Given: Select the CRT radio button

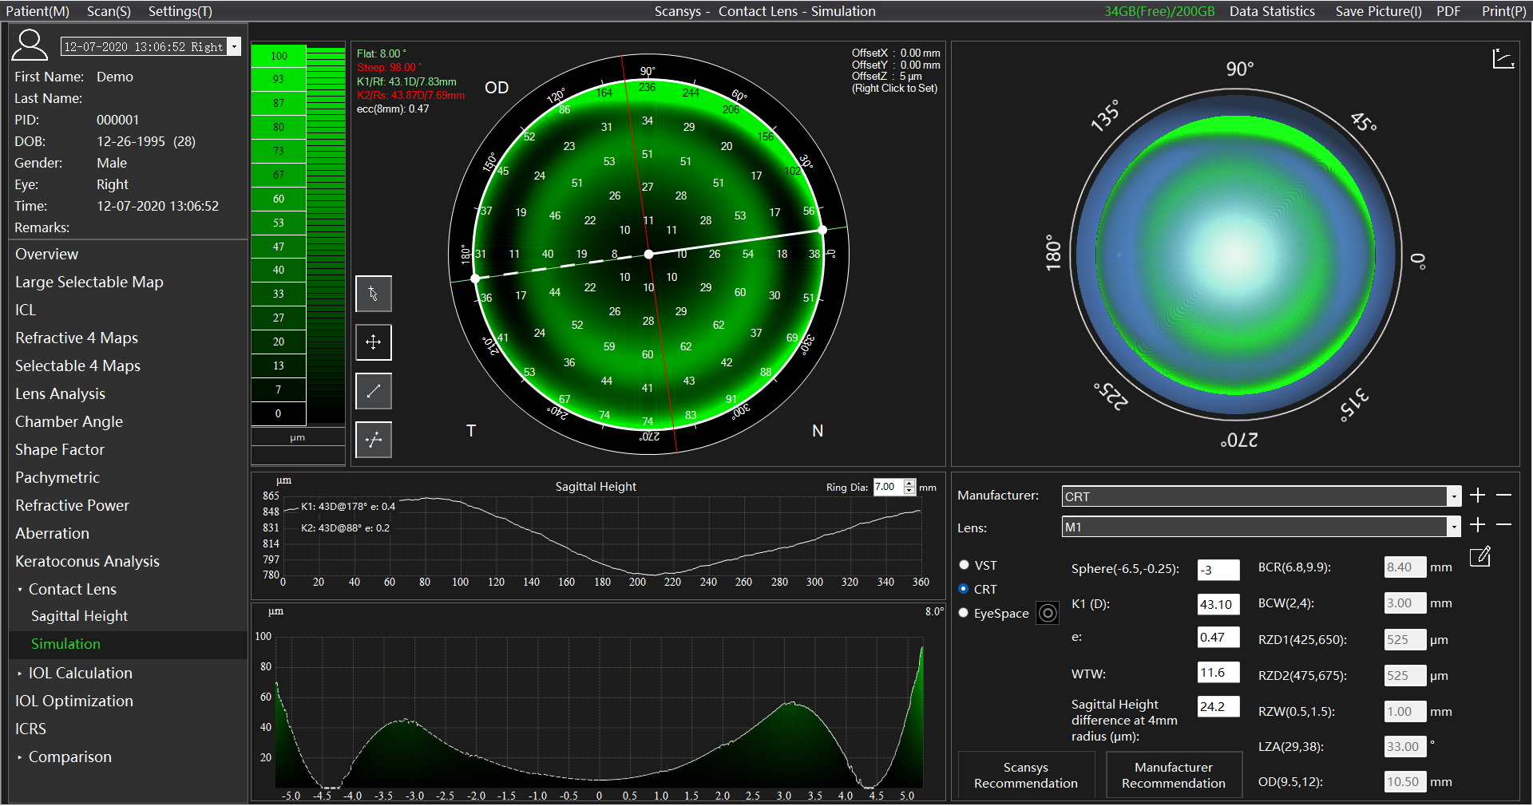Looking at the screenshot, I should [x=965, y=589].
